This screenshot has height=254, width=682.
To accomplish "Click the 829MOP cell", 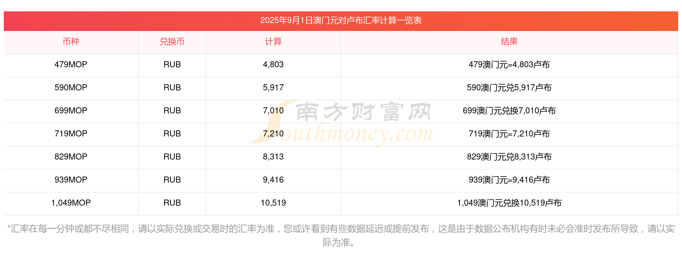I will click(x=71, y=157).
